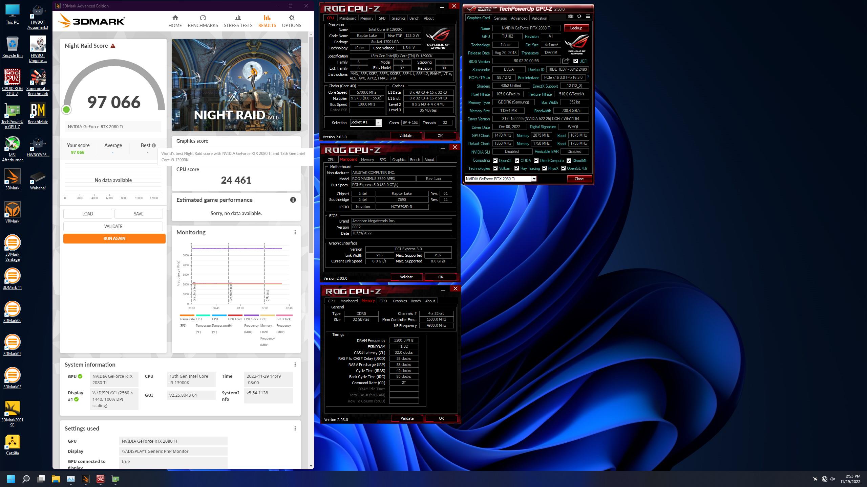
Task: Open System information three-dot menu
Action: coord(295,365)
